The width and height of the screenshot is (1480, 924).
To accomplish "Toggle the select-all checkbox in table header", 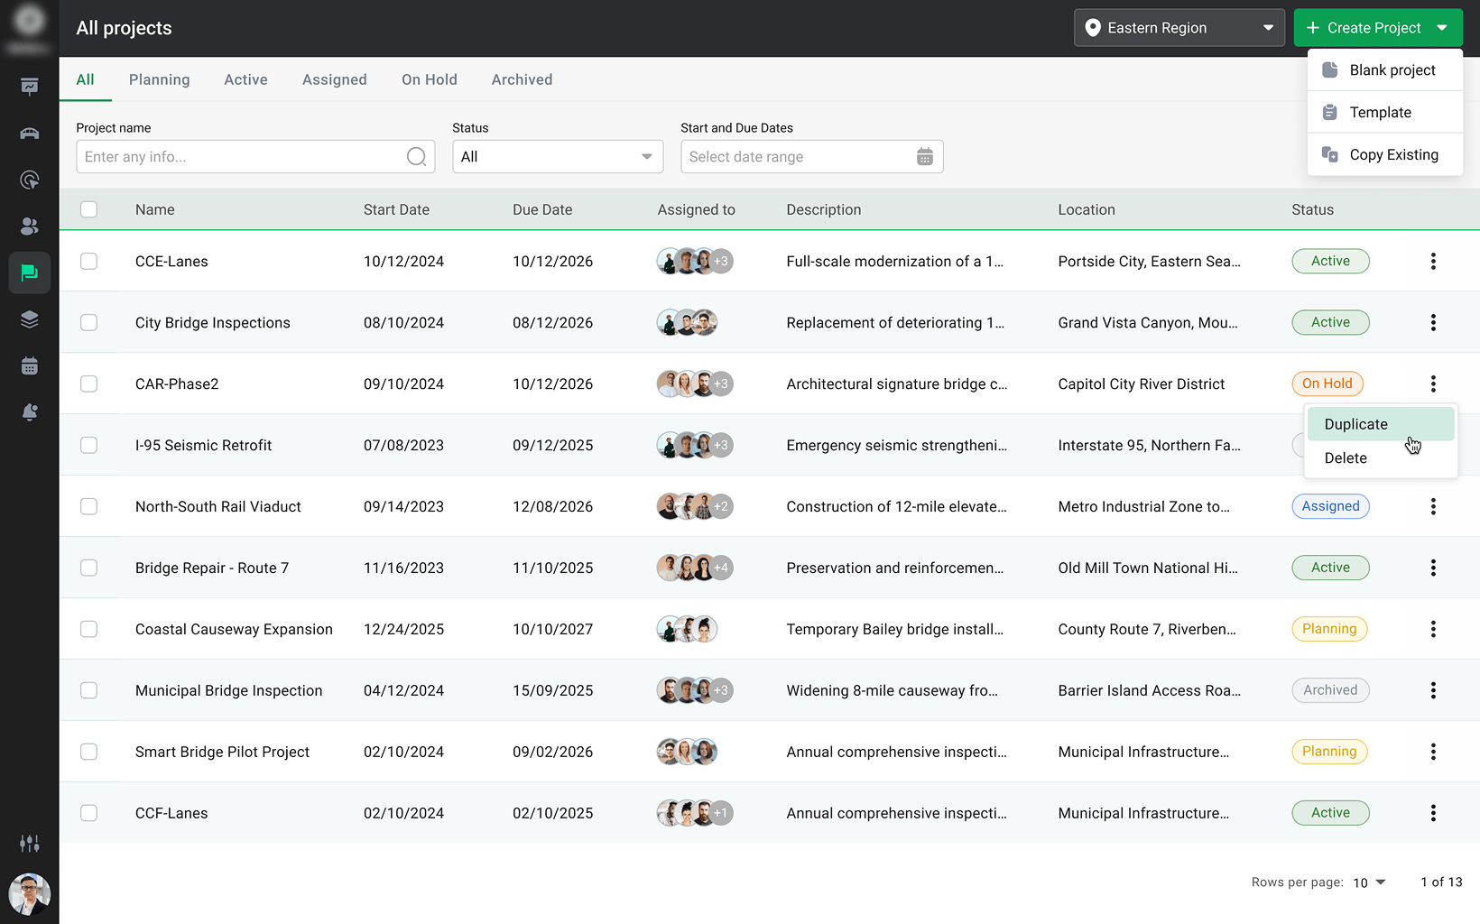I will coord(88,208).
